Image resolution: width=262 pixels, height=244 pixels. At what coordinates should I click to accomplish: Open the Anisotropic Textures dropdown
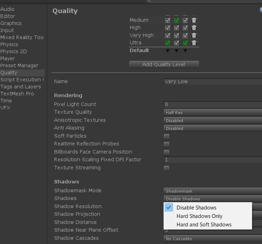click(x=213, y=120)
